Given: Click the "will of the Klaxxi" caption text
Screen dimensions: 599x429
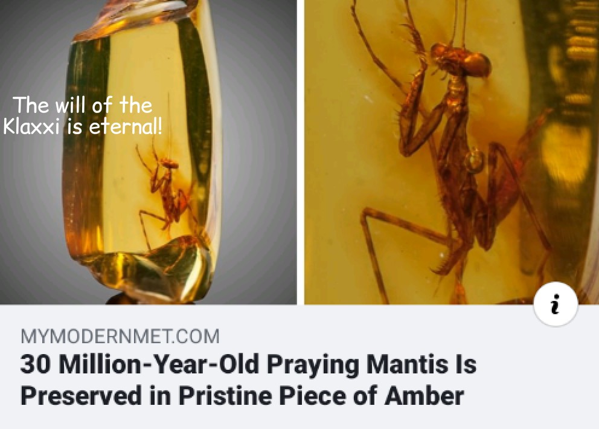Looking at the screenshot, I should pyautogui.click(x=83, y=115).
